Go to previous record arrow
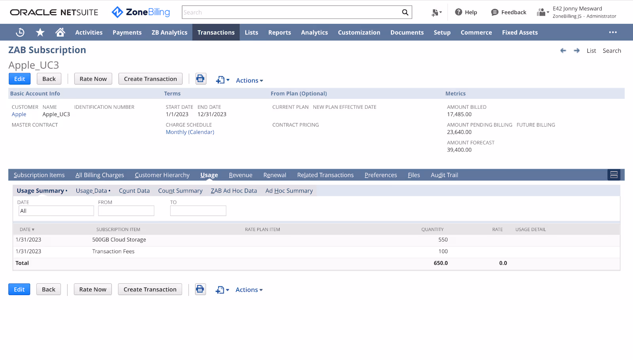Screen dimensions: 633x360 [563, 51]
